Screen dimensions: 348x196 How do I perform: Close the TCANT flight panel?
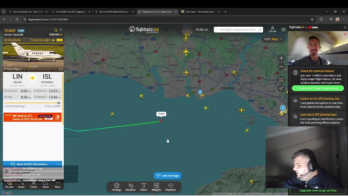[x=61, y=30]
